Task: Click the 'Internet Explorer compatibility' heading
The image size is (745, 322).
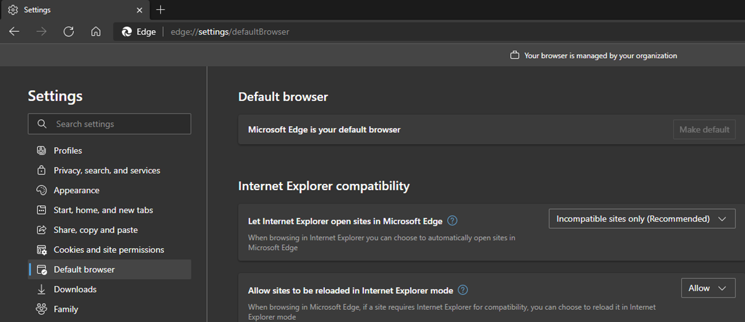Action: (x=324, y=186)
